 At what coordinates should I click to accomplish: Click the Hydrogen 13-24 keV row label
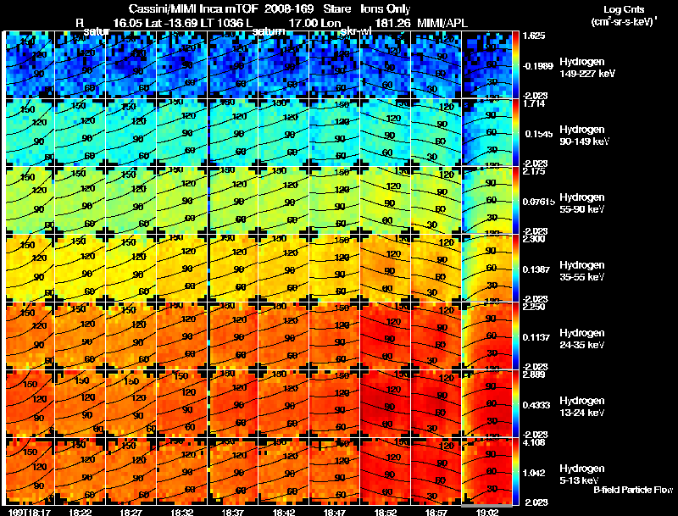coord(582,407)
